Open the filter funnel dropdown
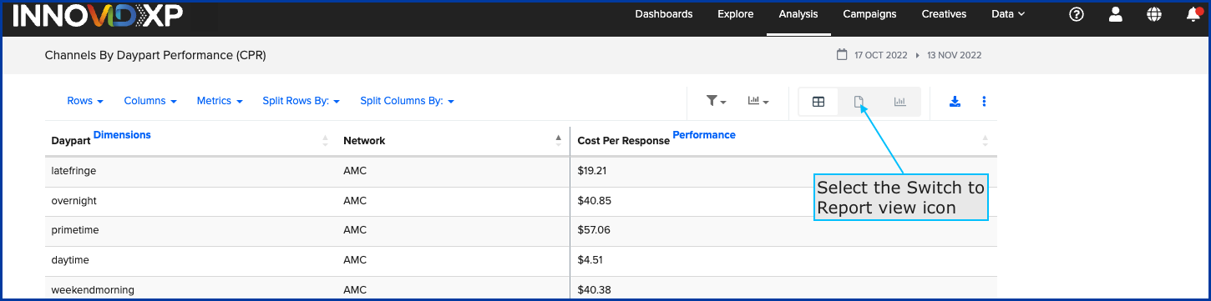The height and width of the screenshot is (301, 1211). tap(716, 101)
